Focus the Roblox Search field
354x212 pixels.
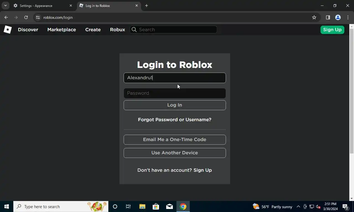click(173, 30)
